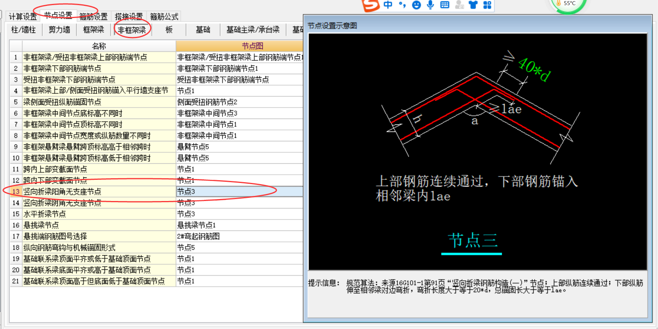This screenshot has height=329, width=658.
Task: Choose the 基础 component tab
Action: tap(203, 30)
